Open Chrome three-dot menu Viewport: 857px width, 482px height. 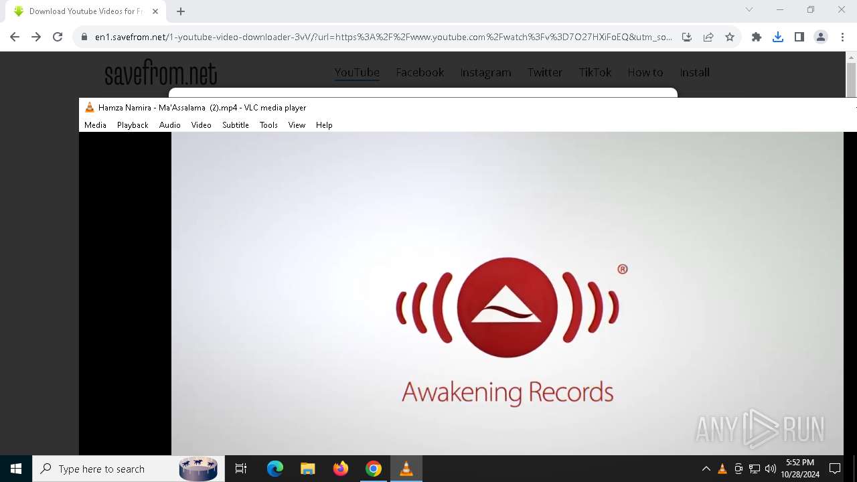[842, 37]
